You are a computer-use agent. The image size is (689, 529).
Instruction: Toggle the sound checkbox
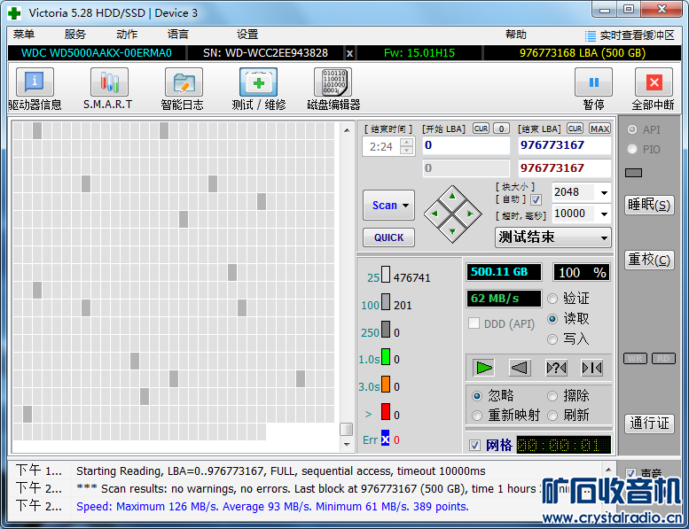tap(631, 473)
